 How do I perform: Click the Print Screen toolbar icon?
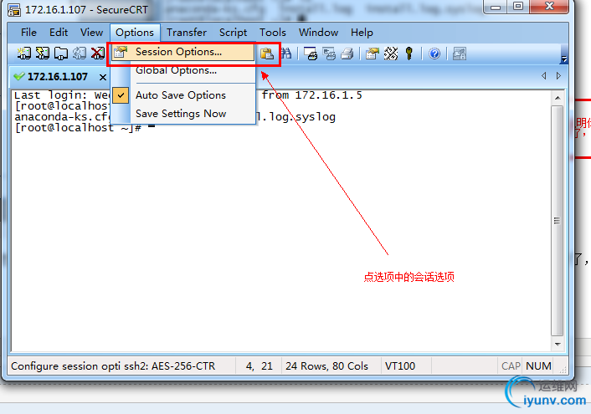point(311,54)
